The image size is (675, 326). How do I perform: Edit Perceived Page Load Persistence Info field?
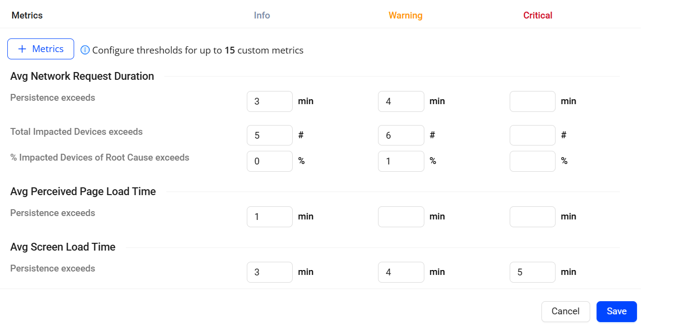[270, 217]
